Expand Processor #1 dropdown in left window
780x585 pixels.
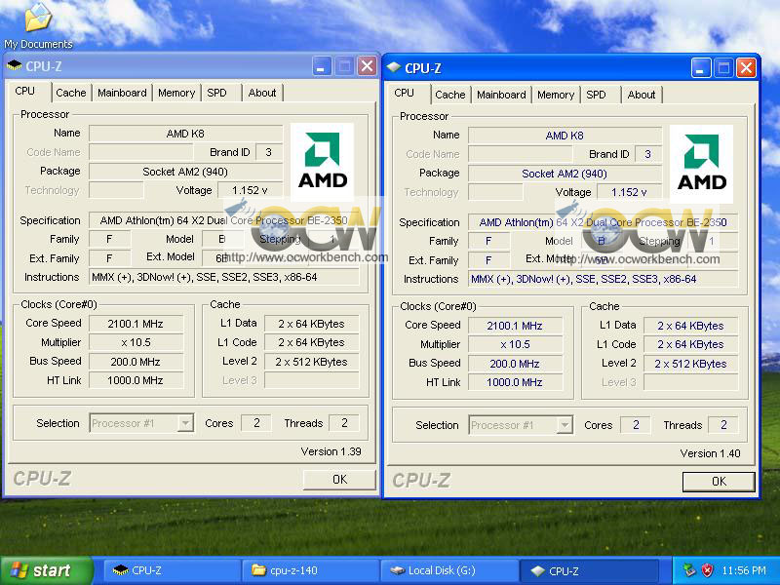(x=185, y=423)
